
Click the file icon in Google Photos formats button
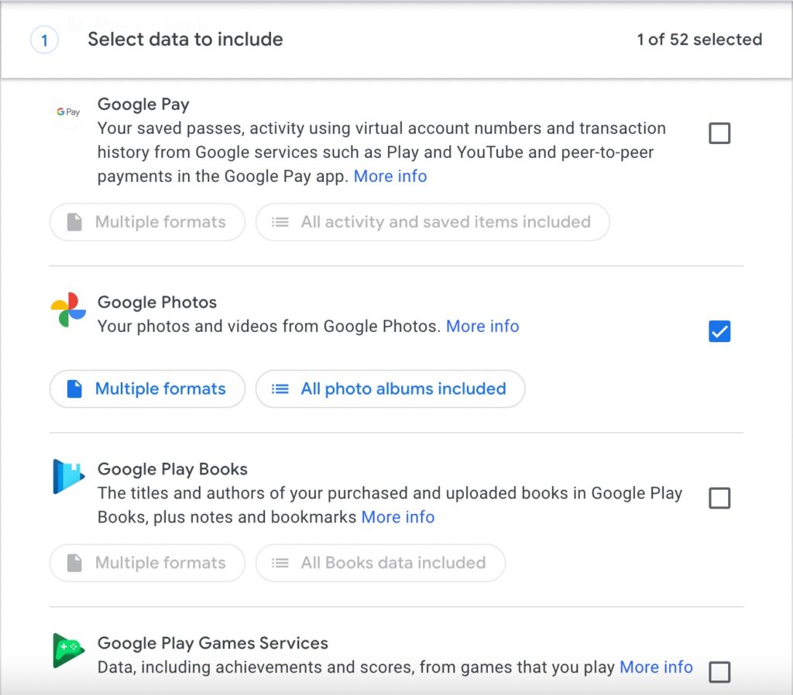(74, 389)
